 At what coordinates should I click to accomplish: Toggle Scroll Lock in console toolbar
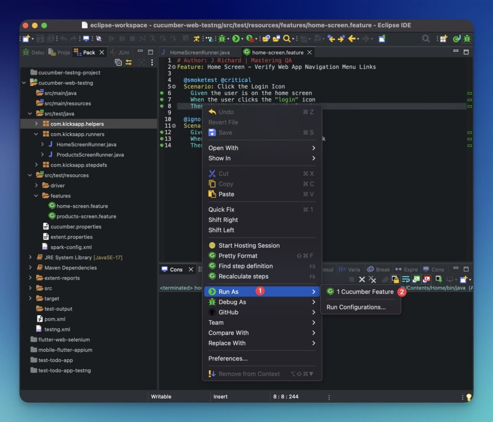[395, 280]
